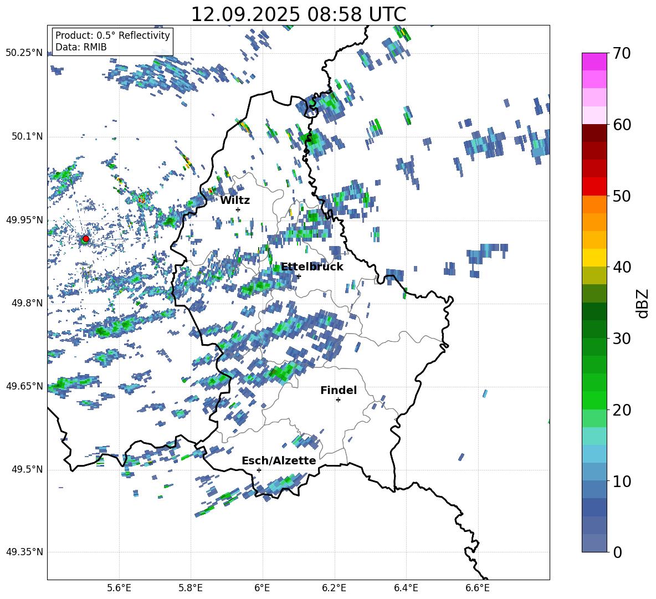Click the 49.95°N latitude label
This screenshot has width=656, height=599.
(x=24, y=219)
